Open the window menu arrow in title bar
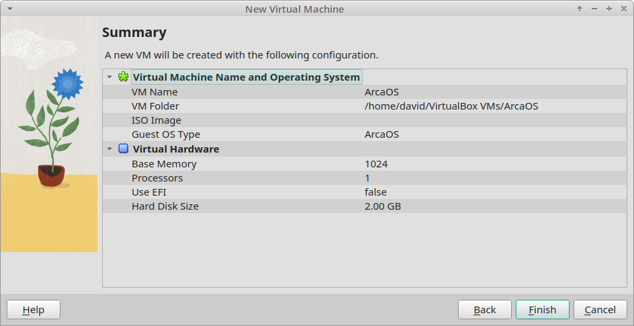 click(x=9, y=9)
